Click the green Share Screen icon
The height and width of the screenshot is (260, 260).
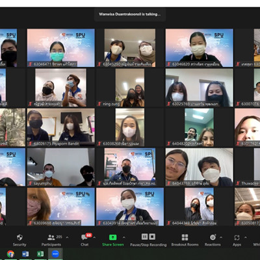(x=112, y=237)
